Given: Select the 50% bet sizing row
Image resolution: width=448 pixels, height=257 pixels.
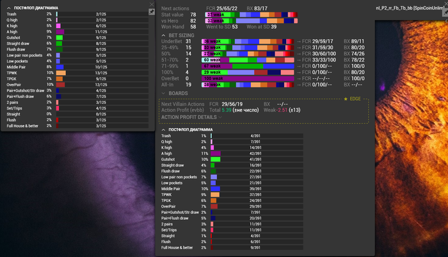Looking at the screenshot, I should (263, 54).
